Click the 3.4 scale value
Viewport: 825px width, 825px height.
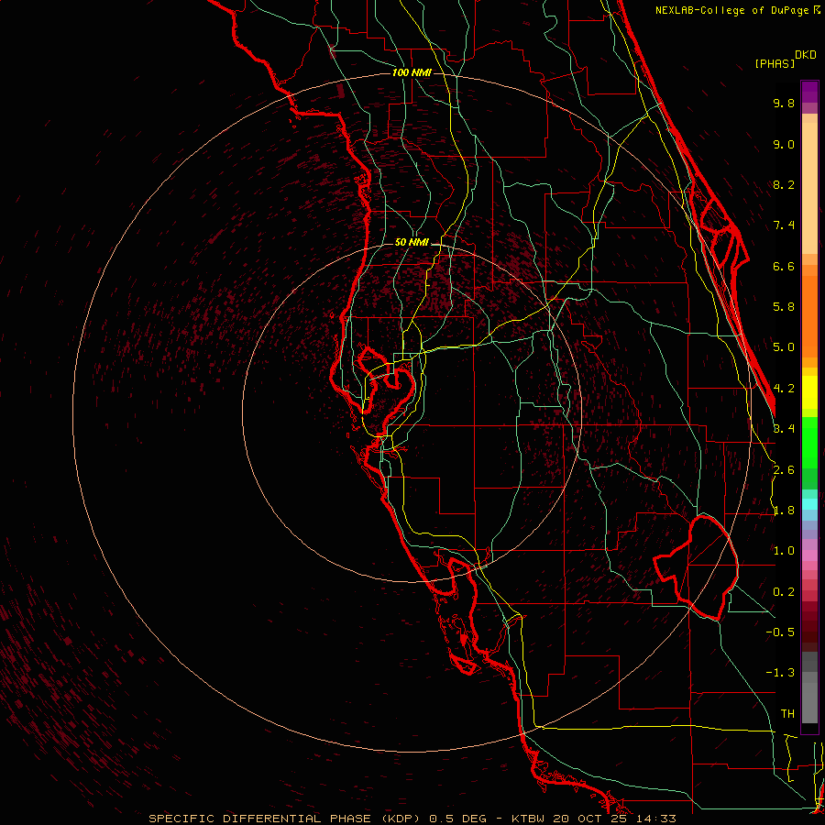[784, 429]
